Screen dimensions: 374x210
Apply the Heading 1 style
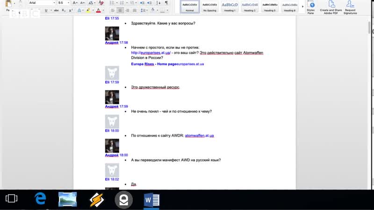[x=230, y=7]
